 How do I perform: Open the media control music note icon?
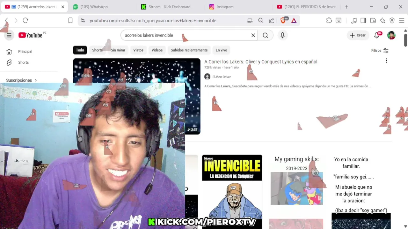[354, 21]
